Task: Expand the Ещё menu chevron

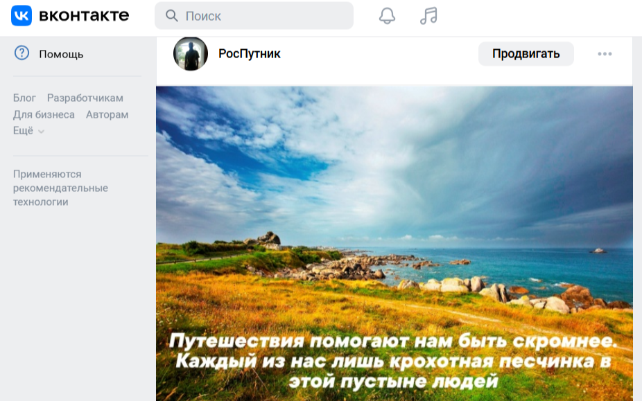Action: (40, 132)
